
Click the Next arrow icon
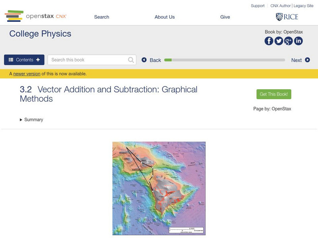[307, 60]
